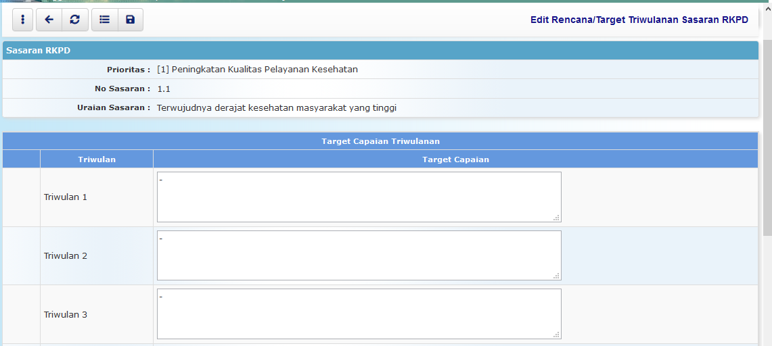Click the Triwulan column header
This screenshot has width=772, height=346.
tap(97, 159)
